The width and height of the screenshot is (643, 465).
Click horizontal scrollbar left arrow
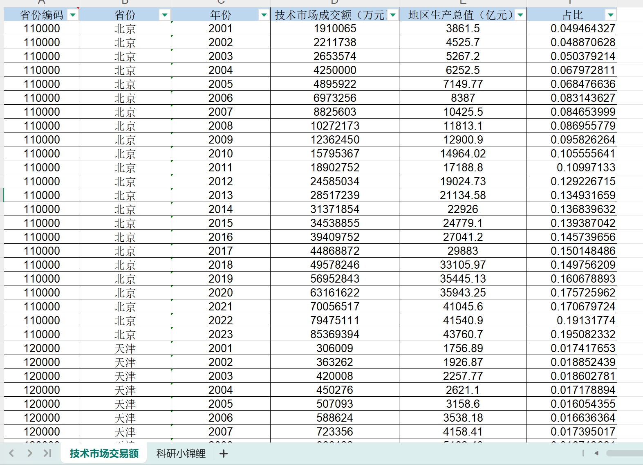(596, 453)
